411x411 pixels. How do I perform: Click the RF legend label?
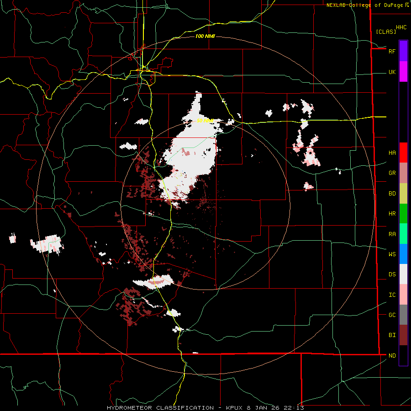pos(392,51)
